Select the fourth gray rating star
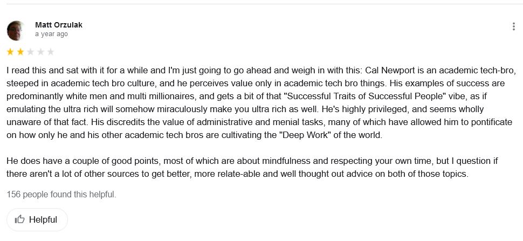 (x=40, y=52)
